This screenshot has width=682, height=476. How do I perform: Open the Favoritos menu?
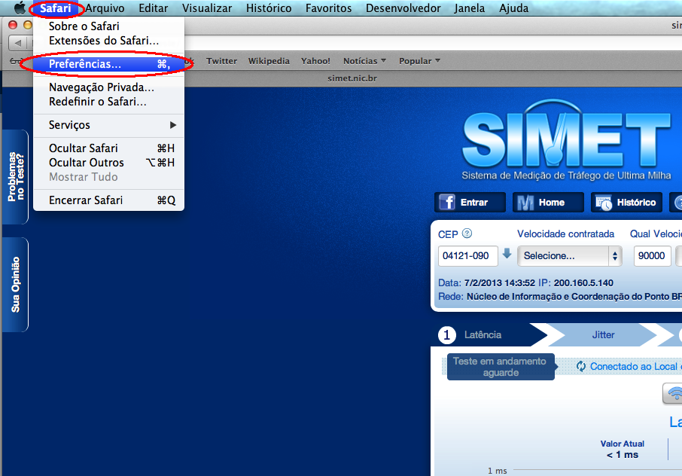point(328,8)
